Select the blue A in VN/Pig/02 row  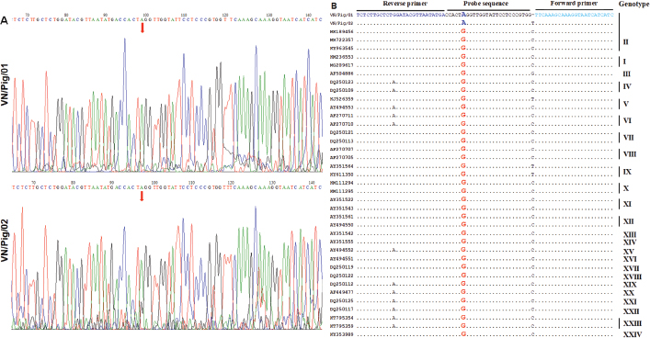(x=464, y=23)
